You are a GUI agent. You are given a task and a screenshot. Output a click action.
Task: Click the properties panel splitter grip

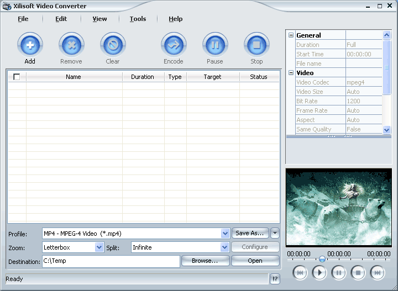click(x=339, y=136)
